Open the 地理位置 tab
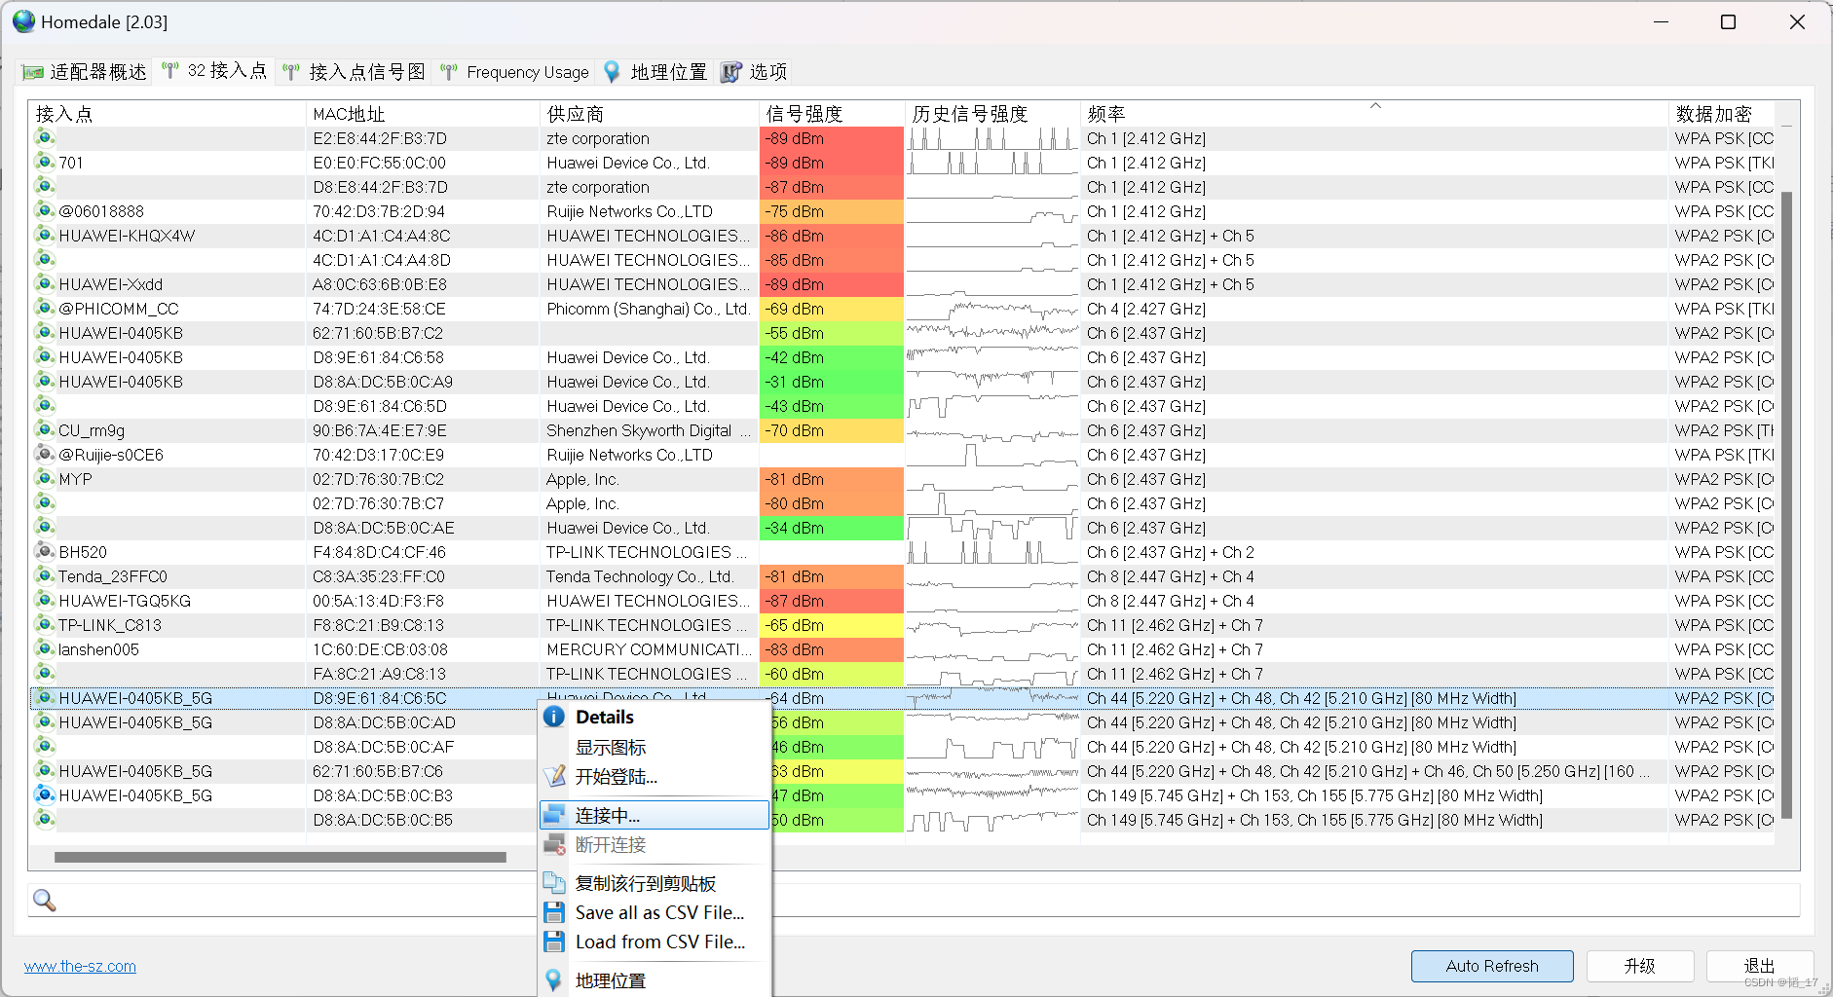The height and width of the screenshot is (997, 1833). point(655,72)
